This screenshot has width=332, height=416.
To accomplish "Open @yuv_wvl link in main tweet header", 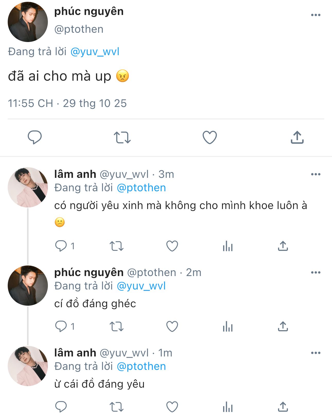I will pos(95,52).
